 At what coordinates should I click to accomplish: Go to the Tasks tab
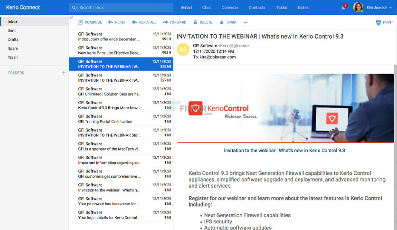click(282, 8)
